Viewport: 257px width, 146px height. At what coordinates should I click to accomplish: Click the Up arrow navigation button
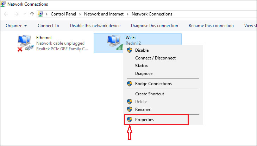click(32, 14)
